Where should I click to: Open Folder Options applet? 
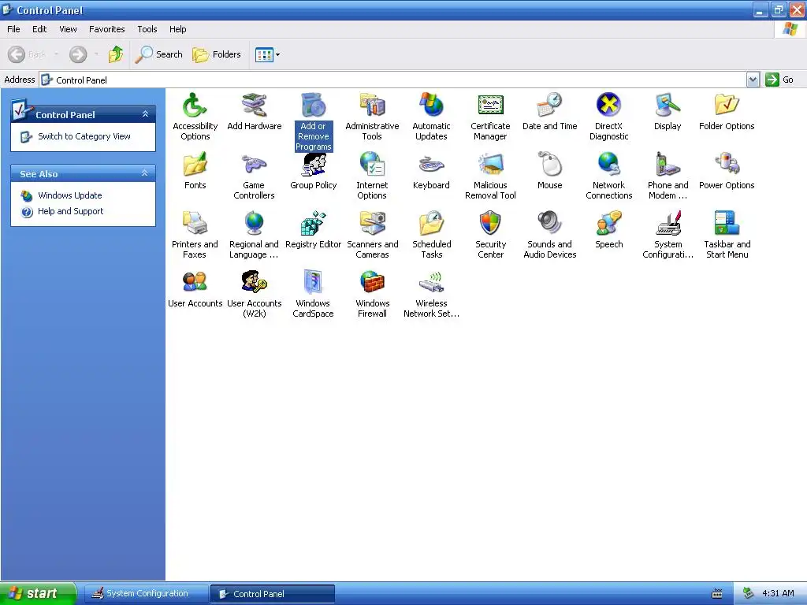727,112
